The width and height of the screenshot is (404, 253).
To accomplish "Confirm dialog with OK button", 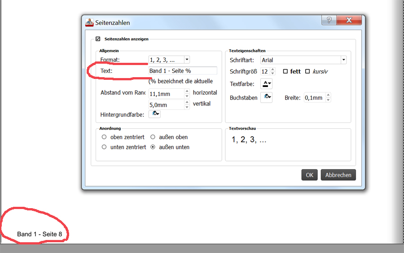I will pyautogui.click(x=309, y=175).
